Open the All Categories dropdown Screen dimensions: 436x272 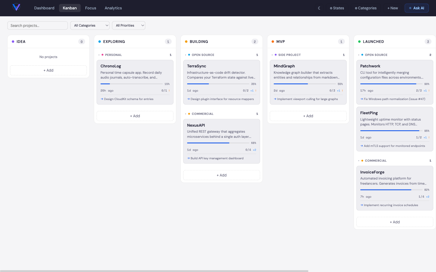(x=90, y=25)
